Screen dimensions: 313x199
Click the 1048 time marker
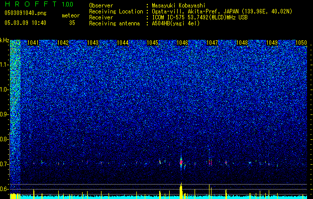(x=242, y=43)
